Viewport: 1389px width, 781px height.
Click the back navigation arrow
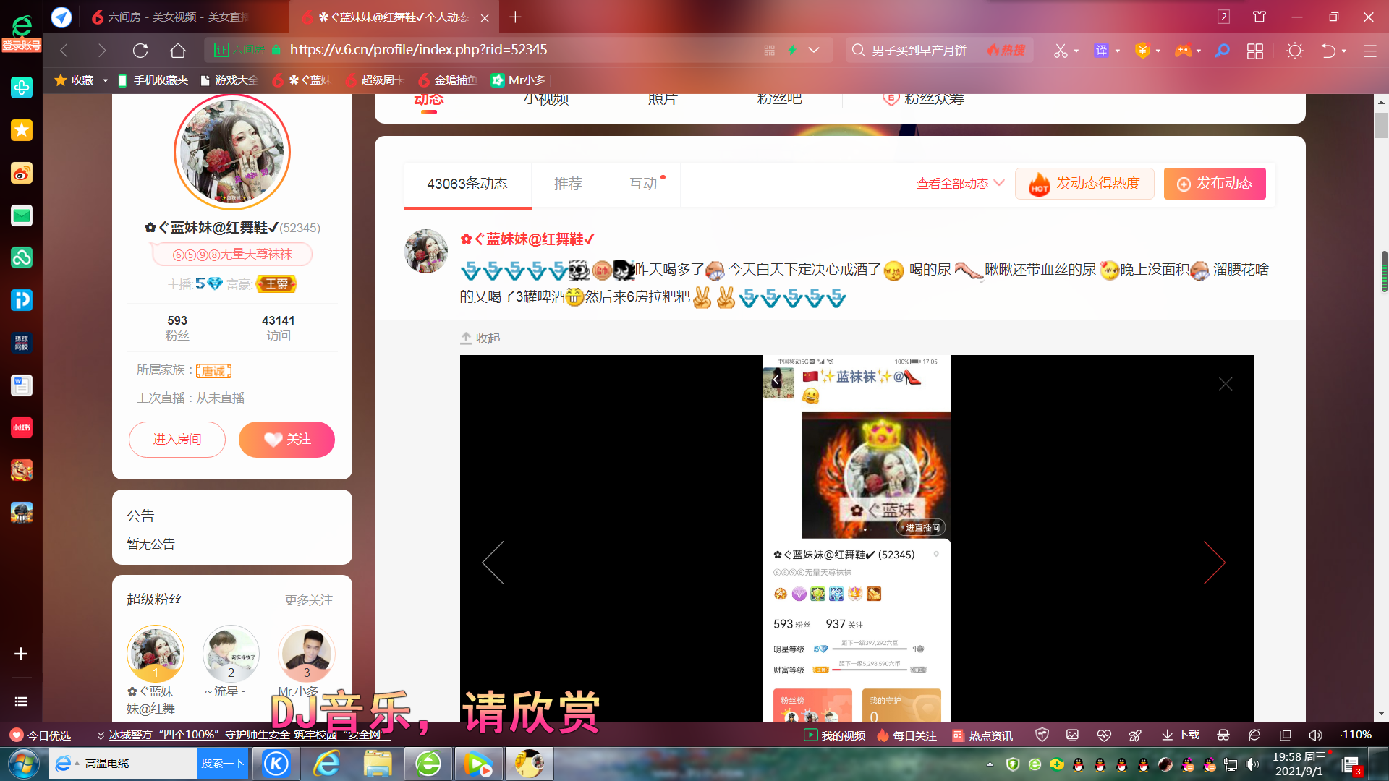click(x=64, y=50)
